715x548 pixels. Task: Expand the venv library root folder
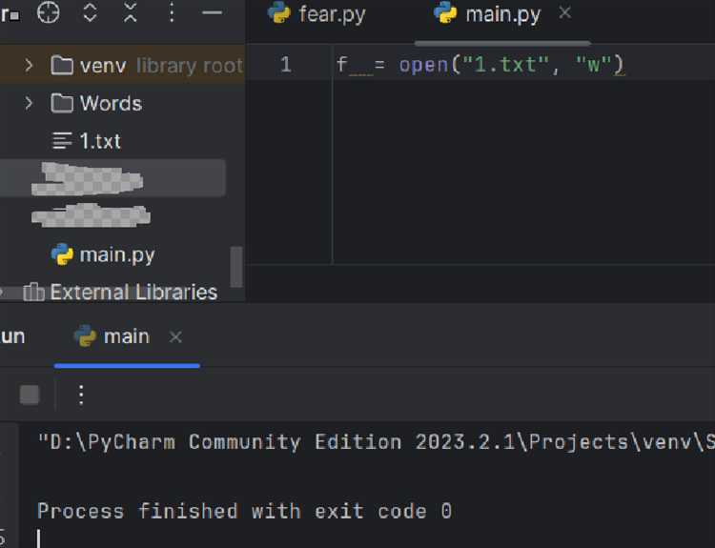coord(29,65)
